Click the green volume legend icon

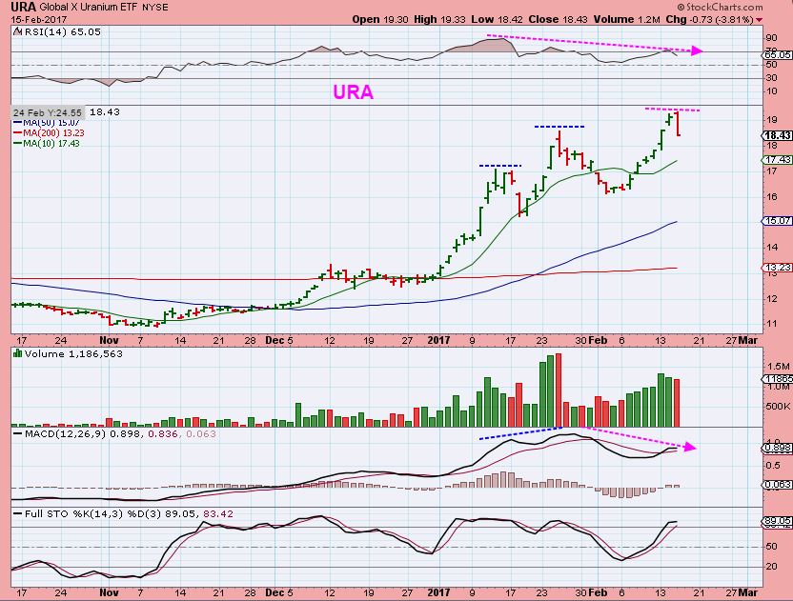point(18,353)
